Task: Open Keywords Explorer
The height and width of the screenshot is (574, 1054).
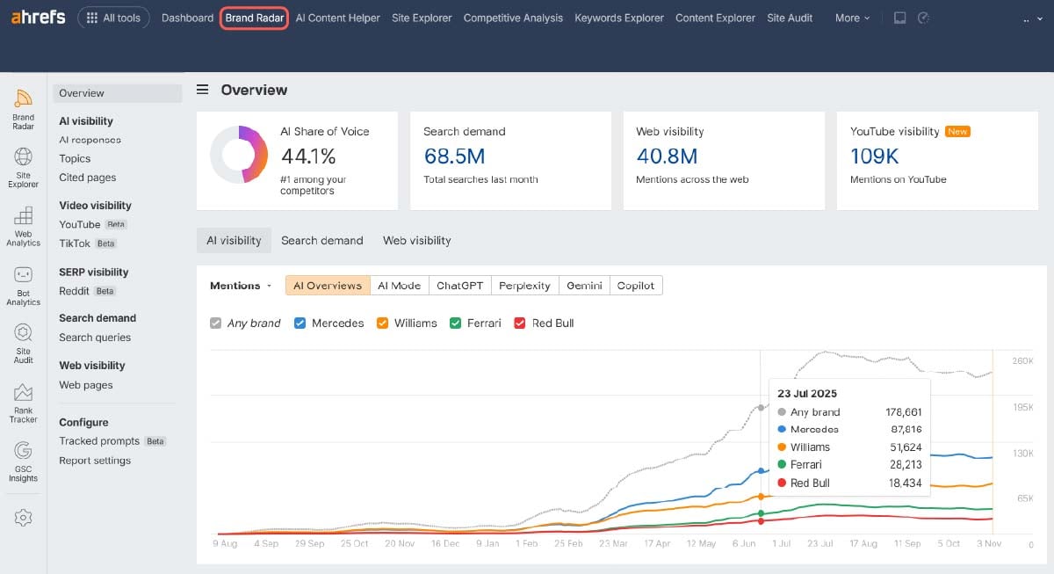Action: click(618, 18)
